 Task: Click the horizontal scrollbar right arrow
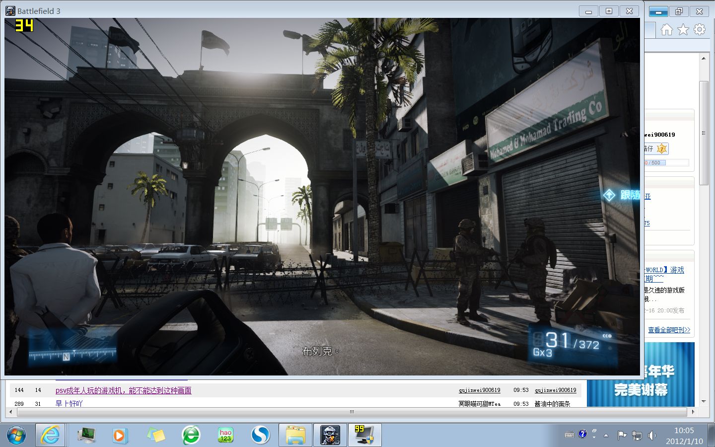coord(694,412)
